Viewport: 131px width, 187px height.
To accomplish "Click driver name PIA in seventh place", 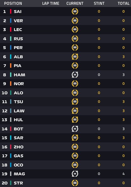I will 18,65.
